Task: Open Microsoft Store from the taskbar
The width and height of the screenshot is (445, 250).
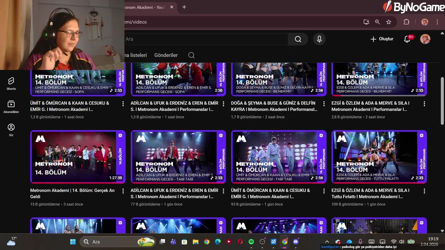Action: 185,242
